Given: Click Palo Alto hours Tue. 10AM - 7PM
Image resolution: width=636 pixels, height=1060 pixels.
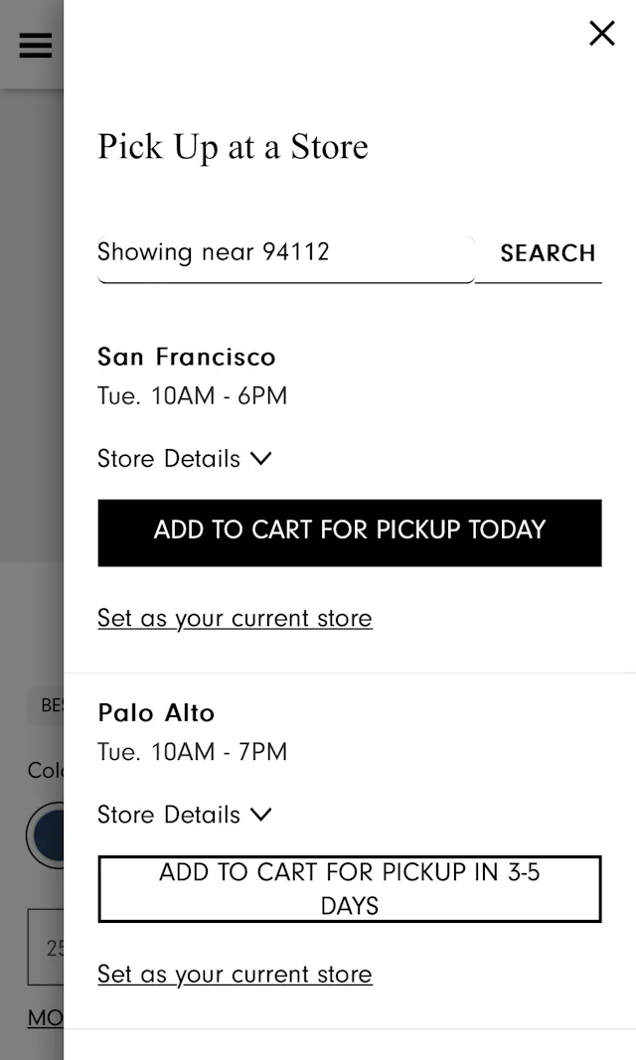Looking at the screenshot, I should [192, 752].
